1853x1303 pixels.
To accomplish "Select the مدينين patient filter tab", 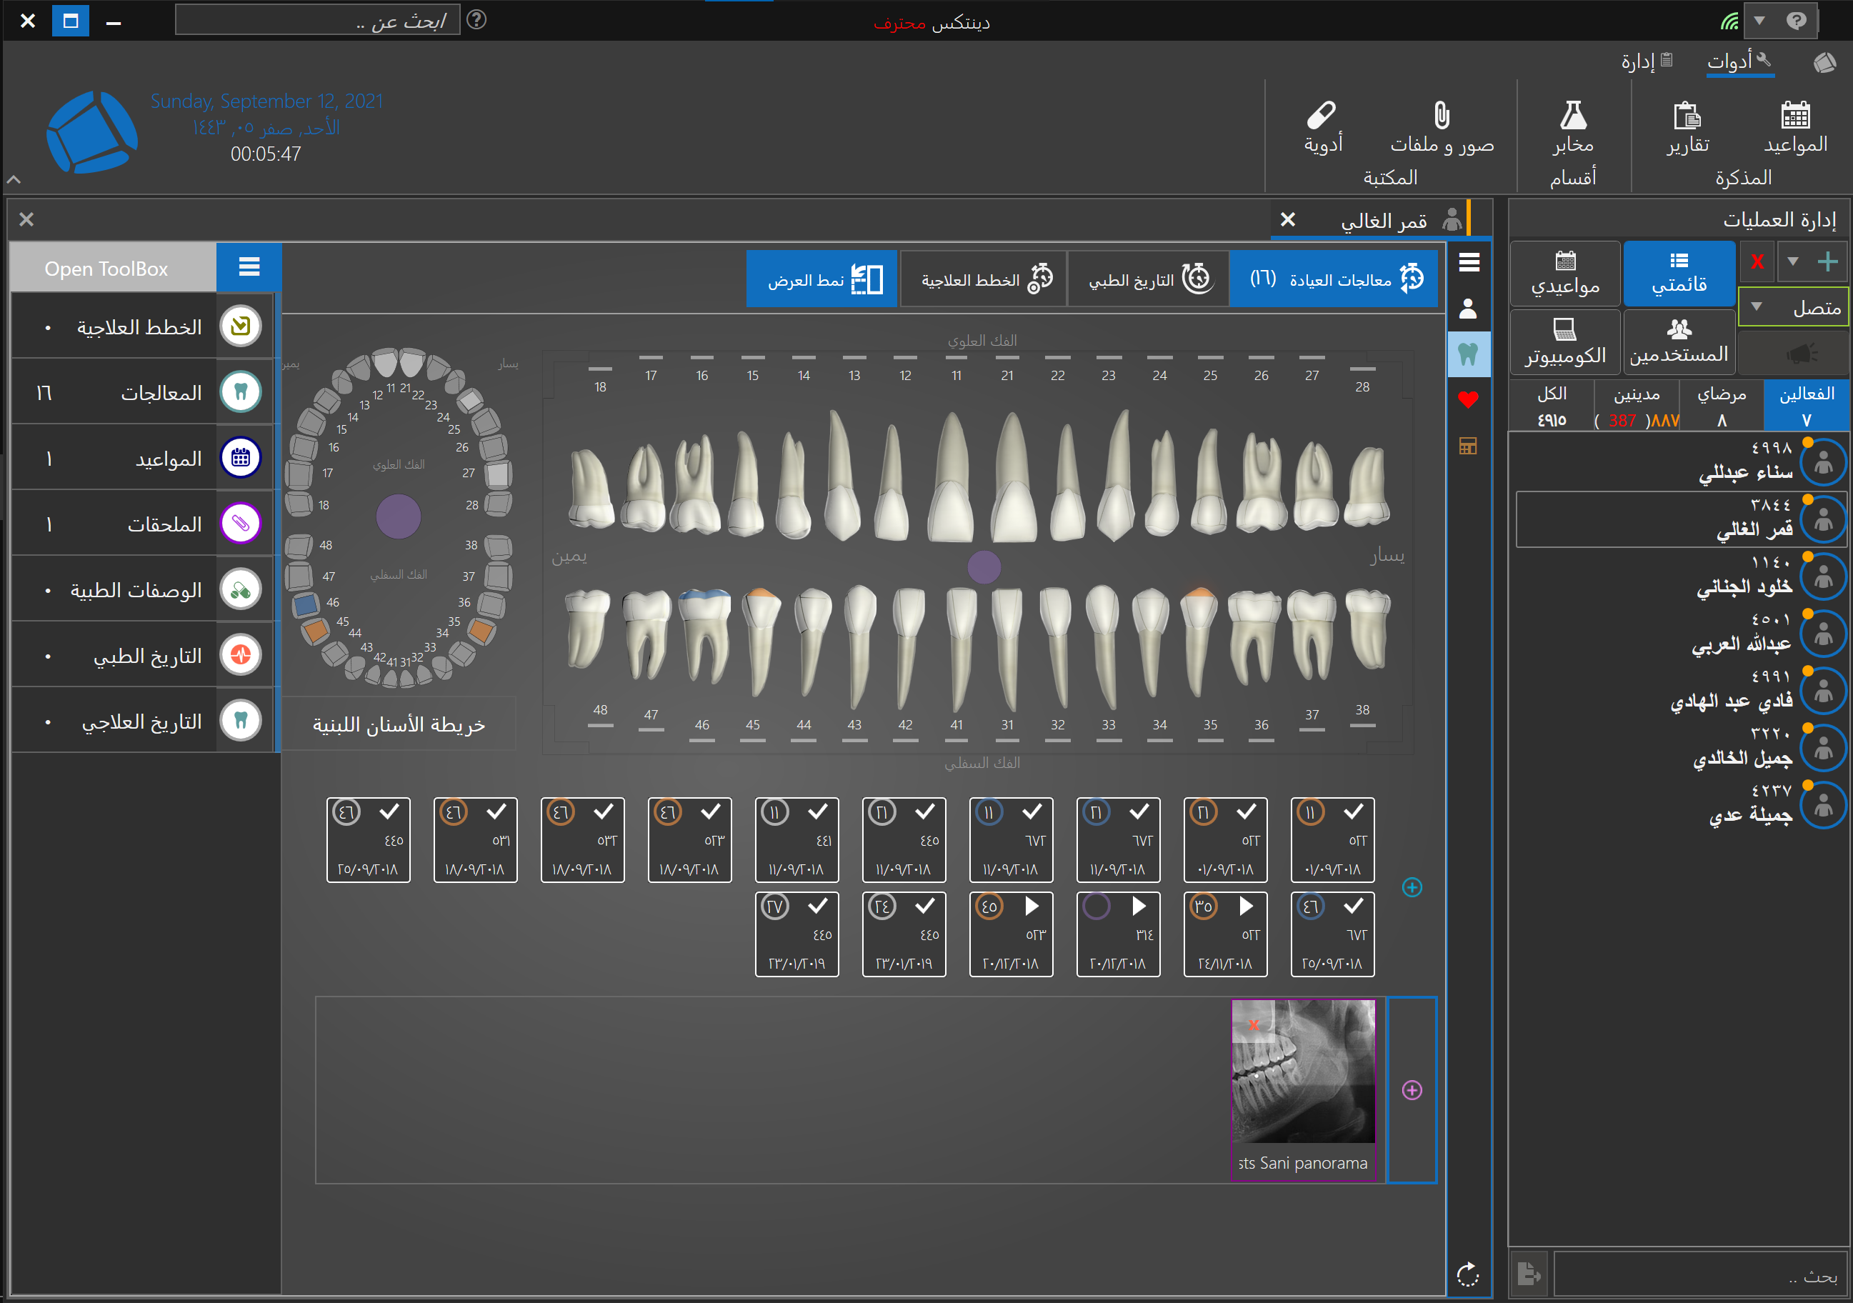I will (x=1636, y=405).
